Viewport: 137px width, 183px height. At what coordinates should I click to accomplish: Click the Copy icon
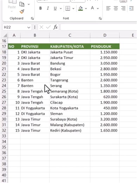pyautogui.click(x=22, y=4)
